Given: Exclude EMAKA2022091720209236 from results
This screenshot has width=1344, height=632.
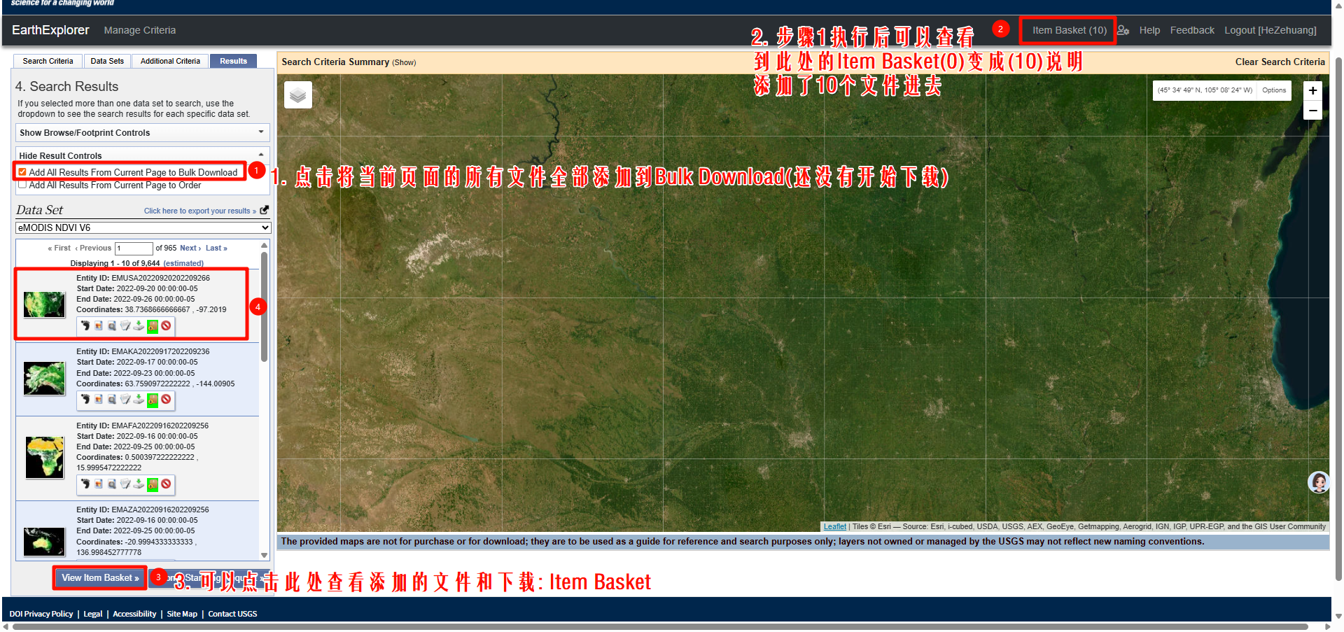Looking at the screenshot, I should (166, 399).
